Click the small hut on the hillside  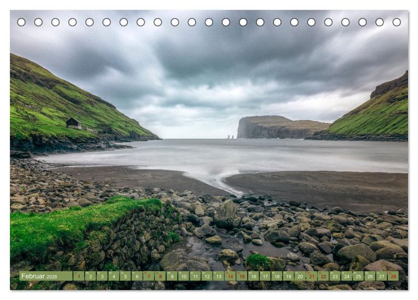(x=74, y=124)
